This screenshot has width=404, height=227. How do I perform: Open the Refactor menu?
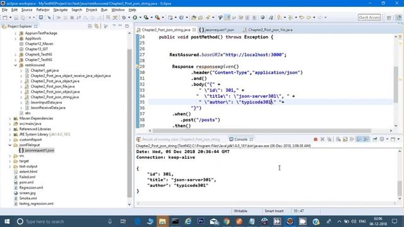(x=43, y=10)
